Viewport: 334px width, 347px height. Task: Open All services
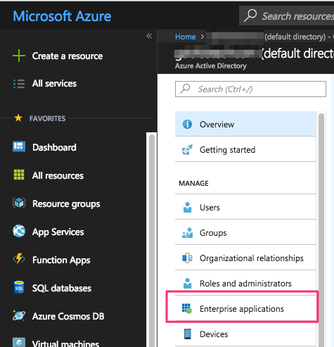(x=54, y=84)
